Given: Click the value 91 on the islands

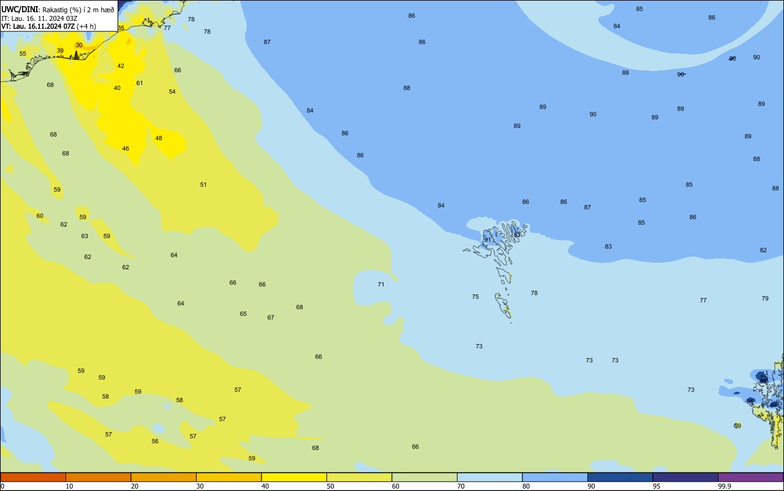Looking at the screenshot, I should point(488,240).
